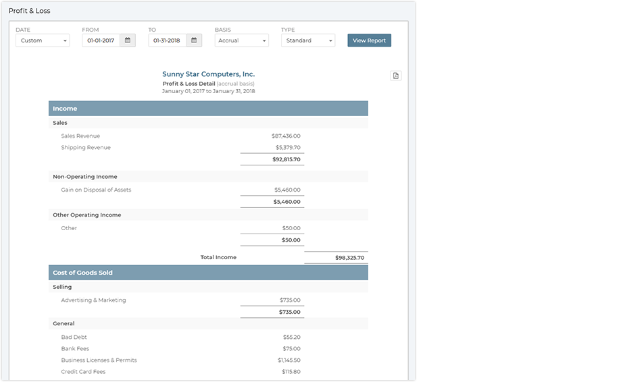629x382 pixels.
Task: Click the $98,325.70 total income amount
Action: point(350,258)
